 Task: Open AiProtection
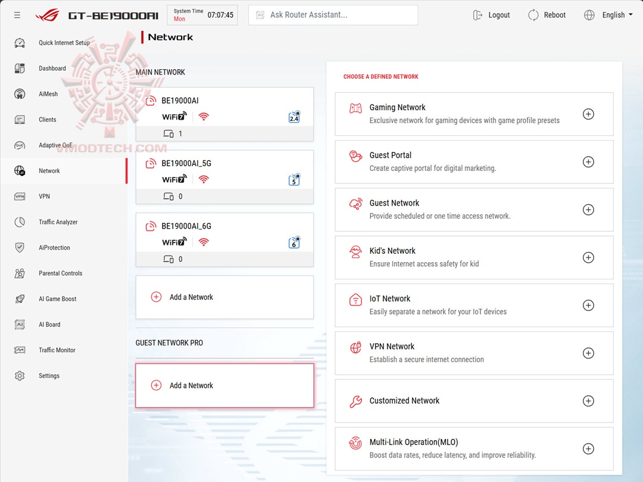pyautogui.click(x=54, y=248)
